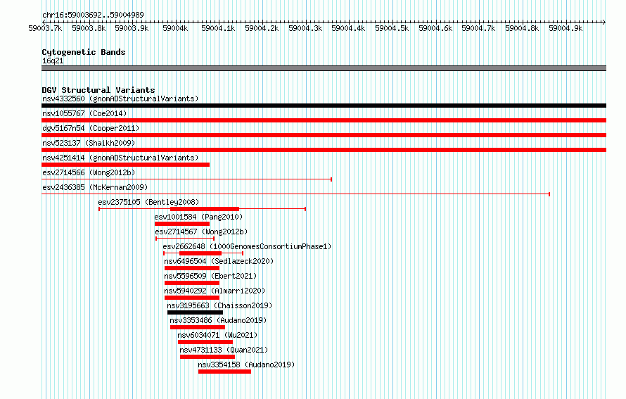Open esv2714566 (Wong2012b) variant label
Screen dimensions: 626x399
click(x=89, y=172)
